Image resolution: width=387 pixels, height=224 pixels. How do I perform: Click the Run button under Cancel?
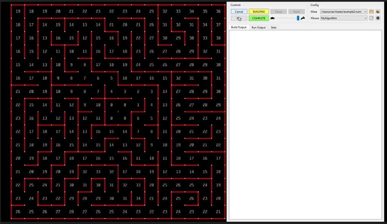(x=239, y=18)
